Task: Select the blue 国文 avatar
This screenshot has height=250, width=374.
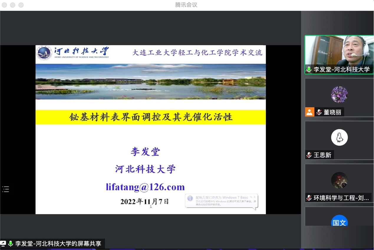Action: [339, 221]
